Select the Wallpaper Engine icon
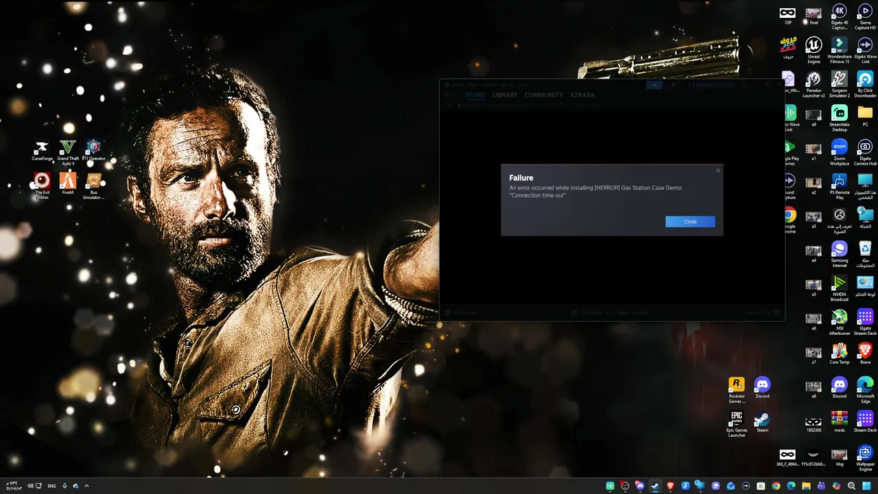 [866, 458]
